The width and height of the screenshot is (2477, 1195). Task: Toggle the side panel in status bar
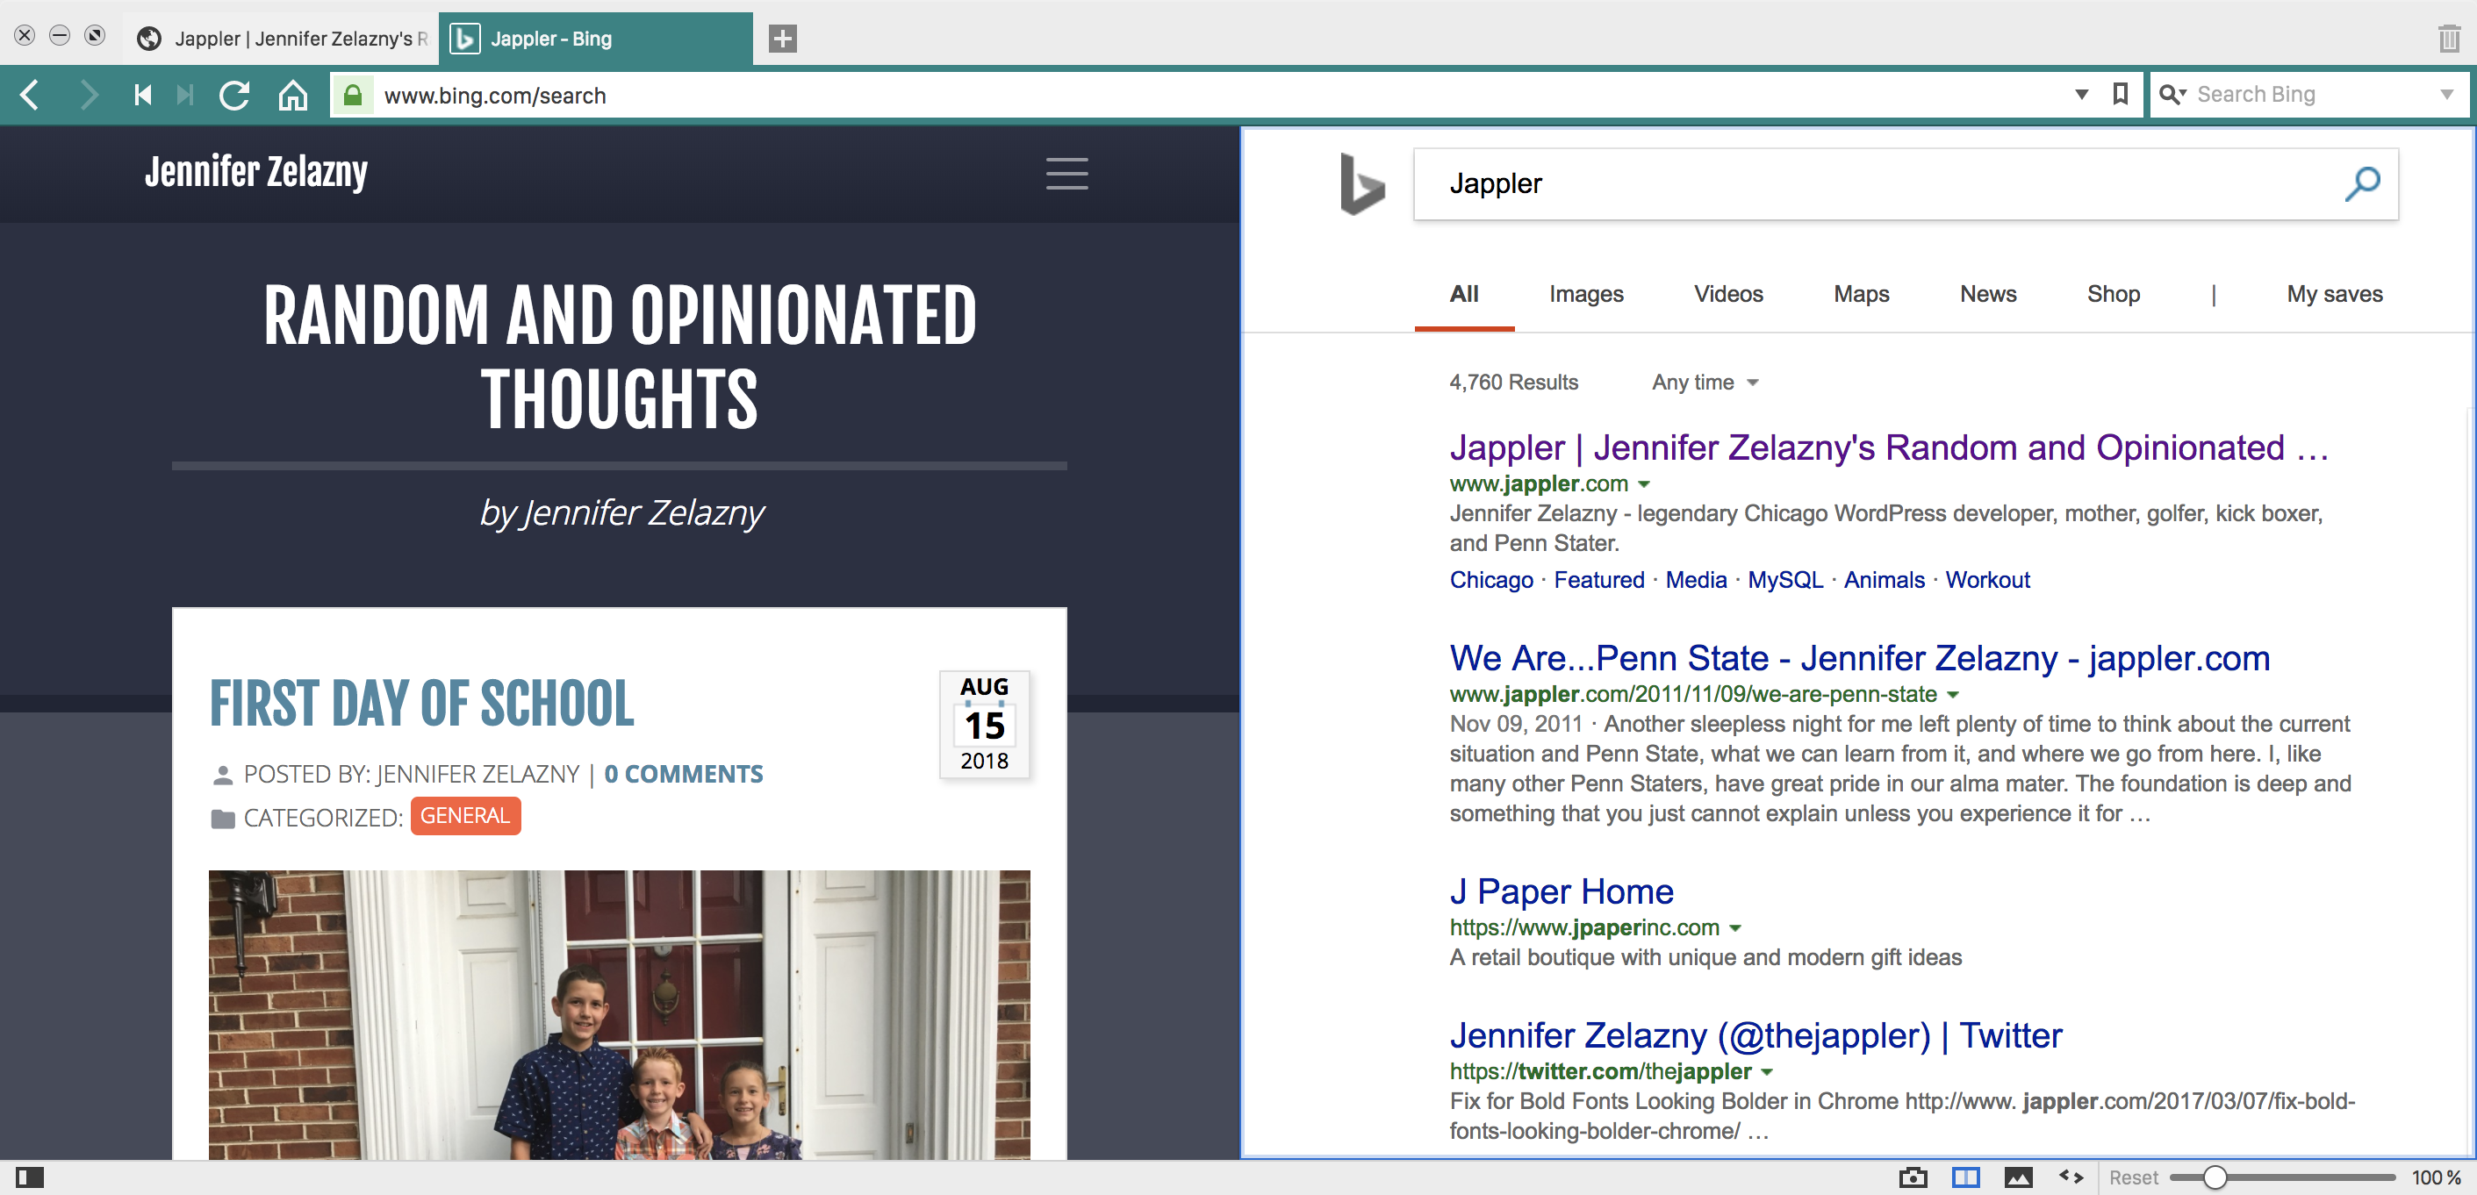tap(30, 1177)
